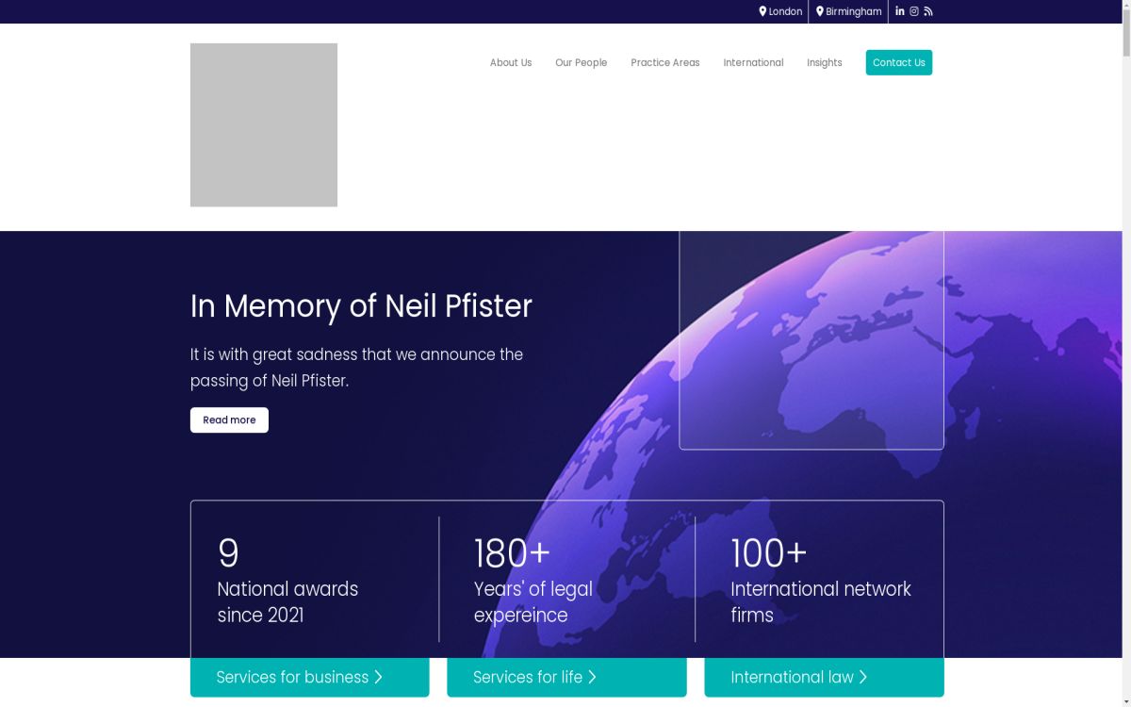Click Read more about Neil Pfister
The height and width of the screenshot is (707, 1131).
click(x=229, y=419)
